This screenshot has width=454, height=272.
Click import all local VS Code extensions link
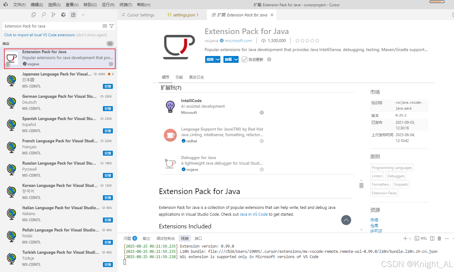pyautogui.click(x=40, y=35)
